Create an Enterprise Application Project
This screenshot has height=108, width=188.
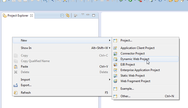click(x=145, y=70)
